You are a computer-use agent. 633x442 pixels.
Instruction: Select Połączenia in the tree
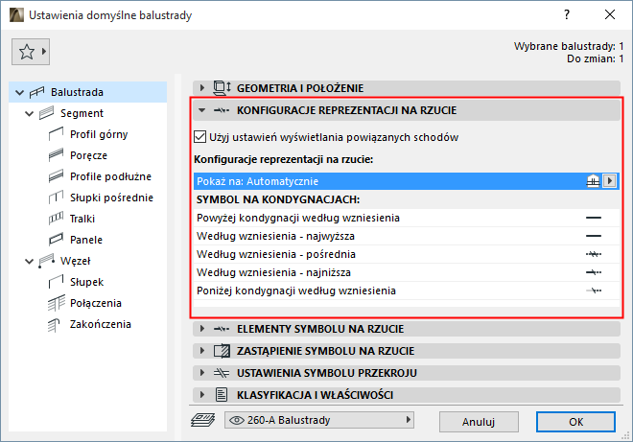coord(96,303)
